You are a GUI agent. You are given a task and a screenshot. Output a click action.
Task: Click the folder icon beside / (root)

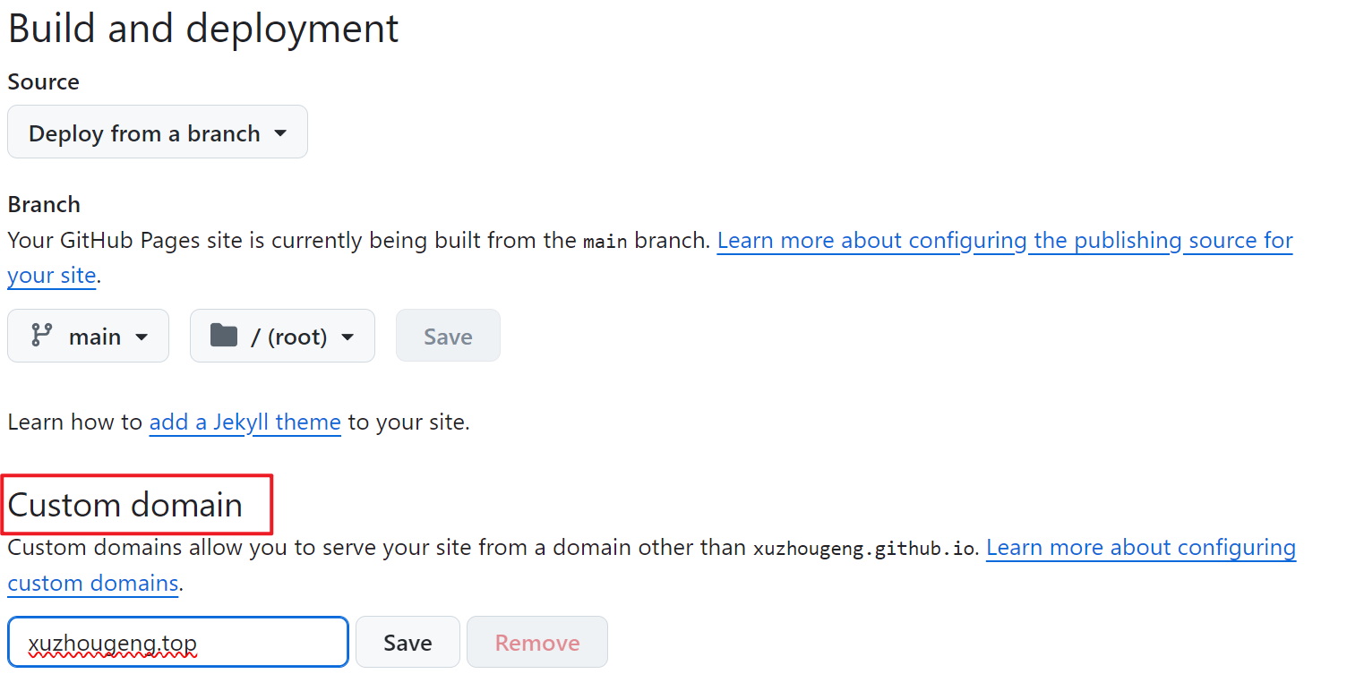point(223,336)
